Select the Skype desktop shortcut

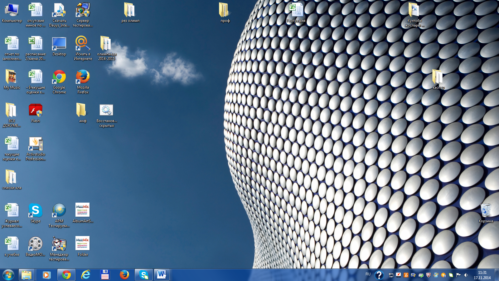(x=36, y=213)
